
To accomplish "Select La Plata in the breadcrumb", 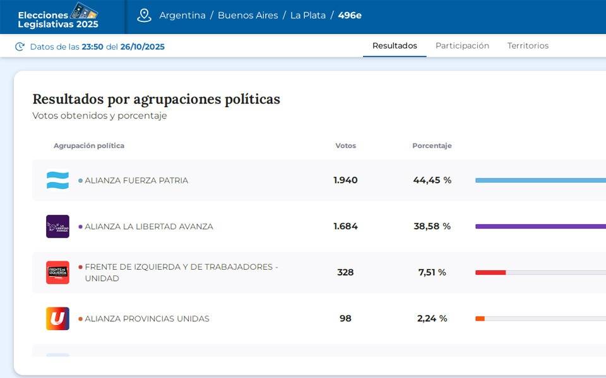I will [x=308, y=16].
